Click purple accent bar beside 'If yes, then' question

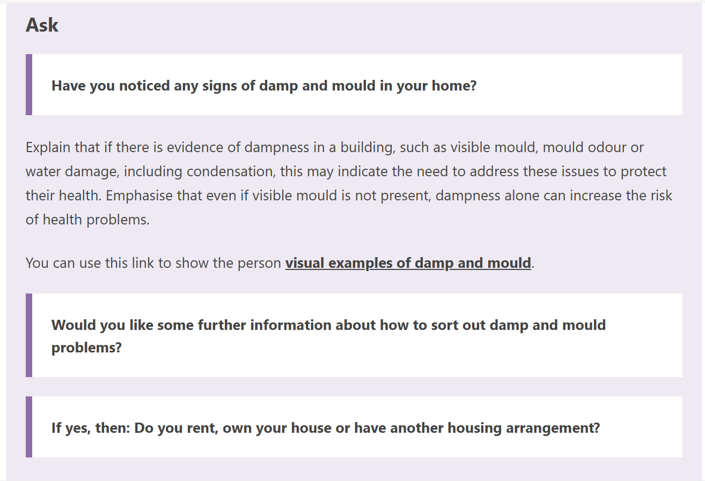click(29, 427)
